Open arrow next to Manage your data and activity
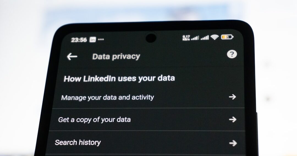 [x=232, y=97]
